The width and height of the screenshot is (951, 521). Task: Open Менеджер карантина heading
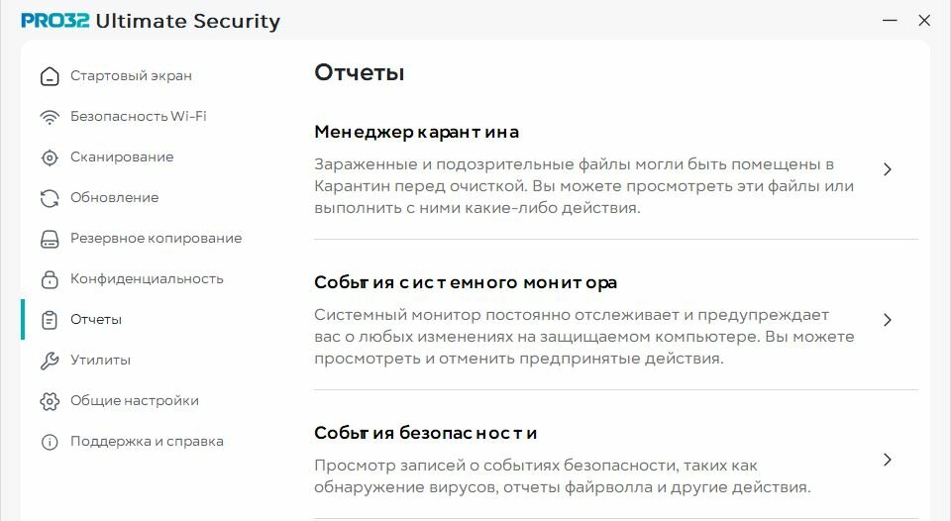click(x=417, y=132)
